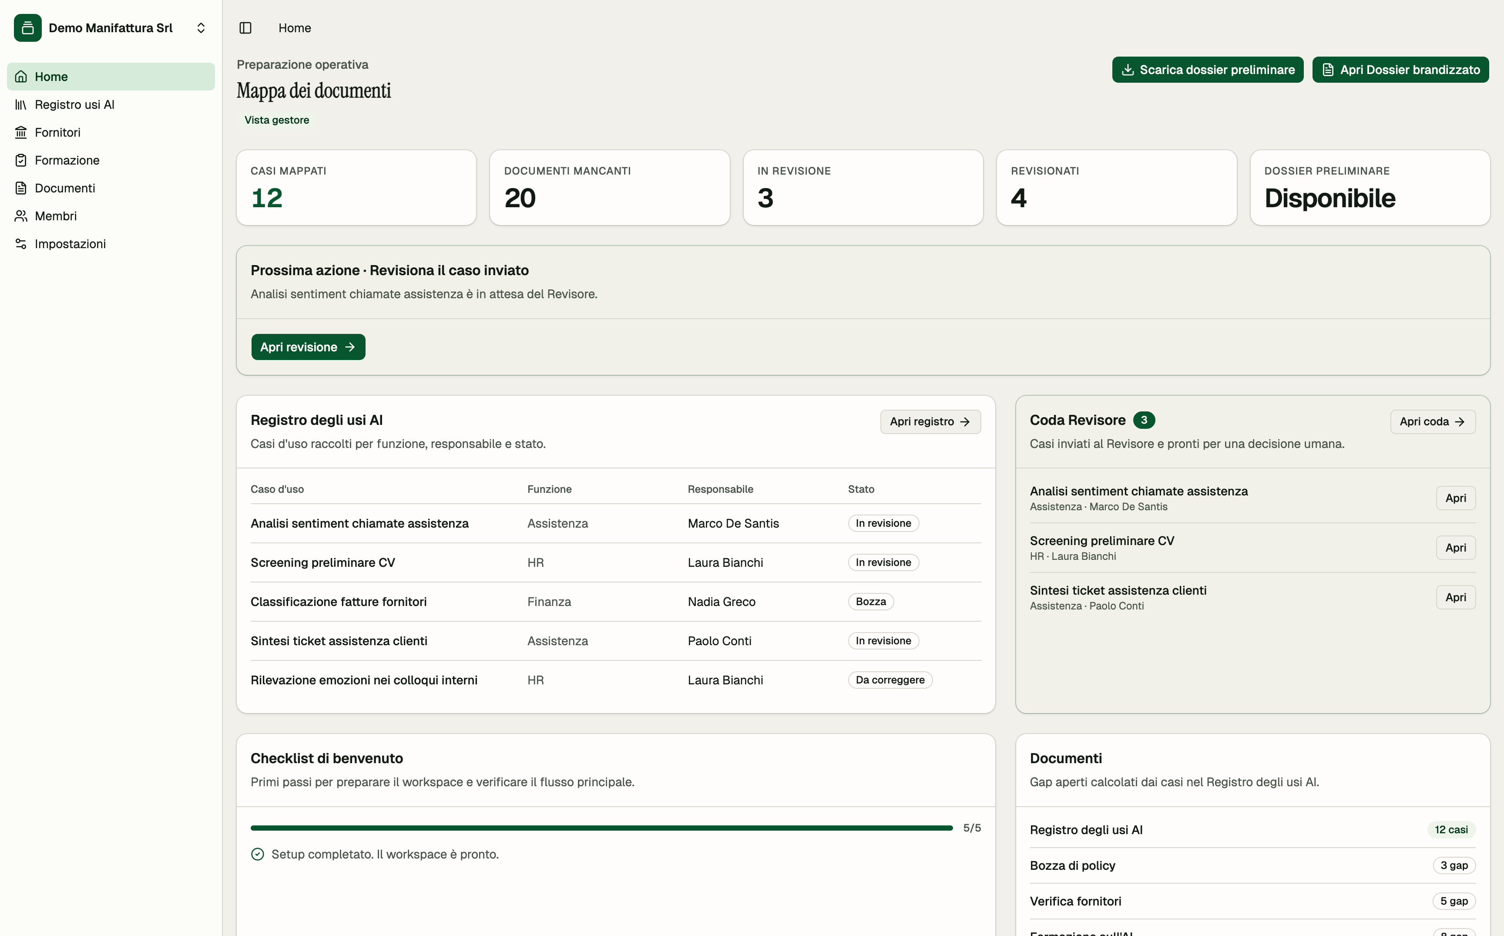Click the 3 gap badge

click(x=1454, y=866)
